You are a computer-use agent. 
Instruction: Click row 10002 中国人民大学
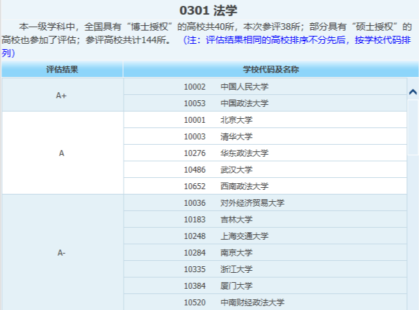click(x=265, y=87)
